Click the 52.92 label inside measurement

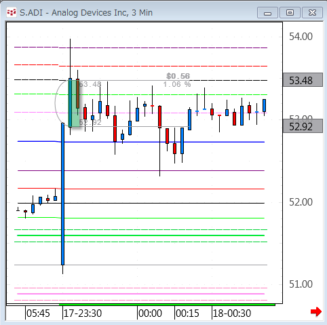coord(90,122)
